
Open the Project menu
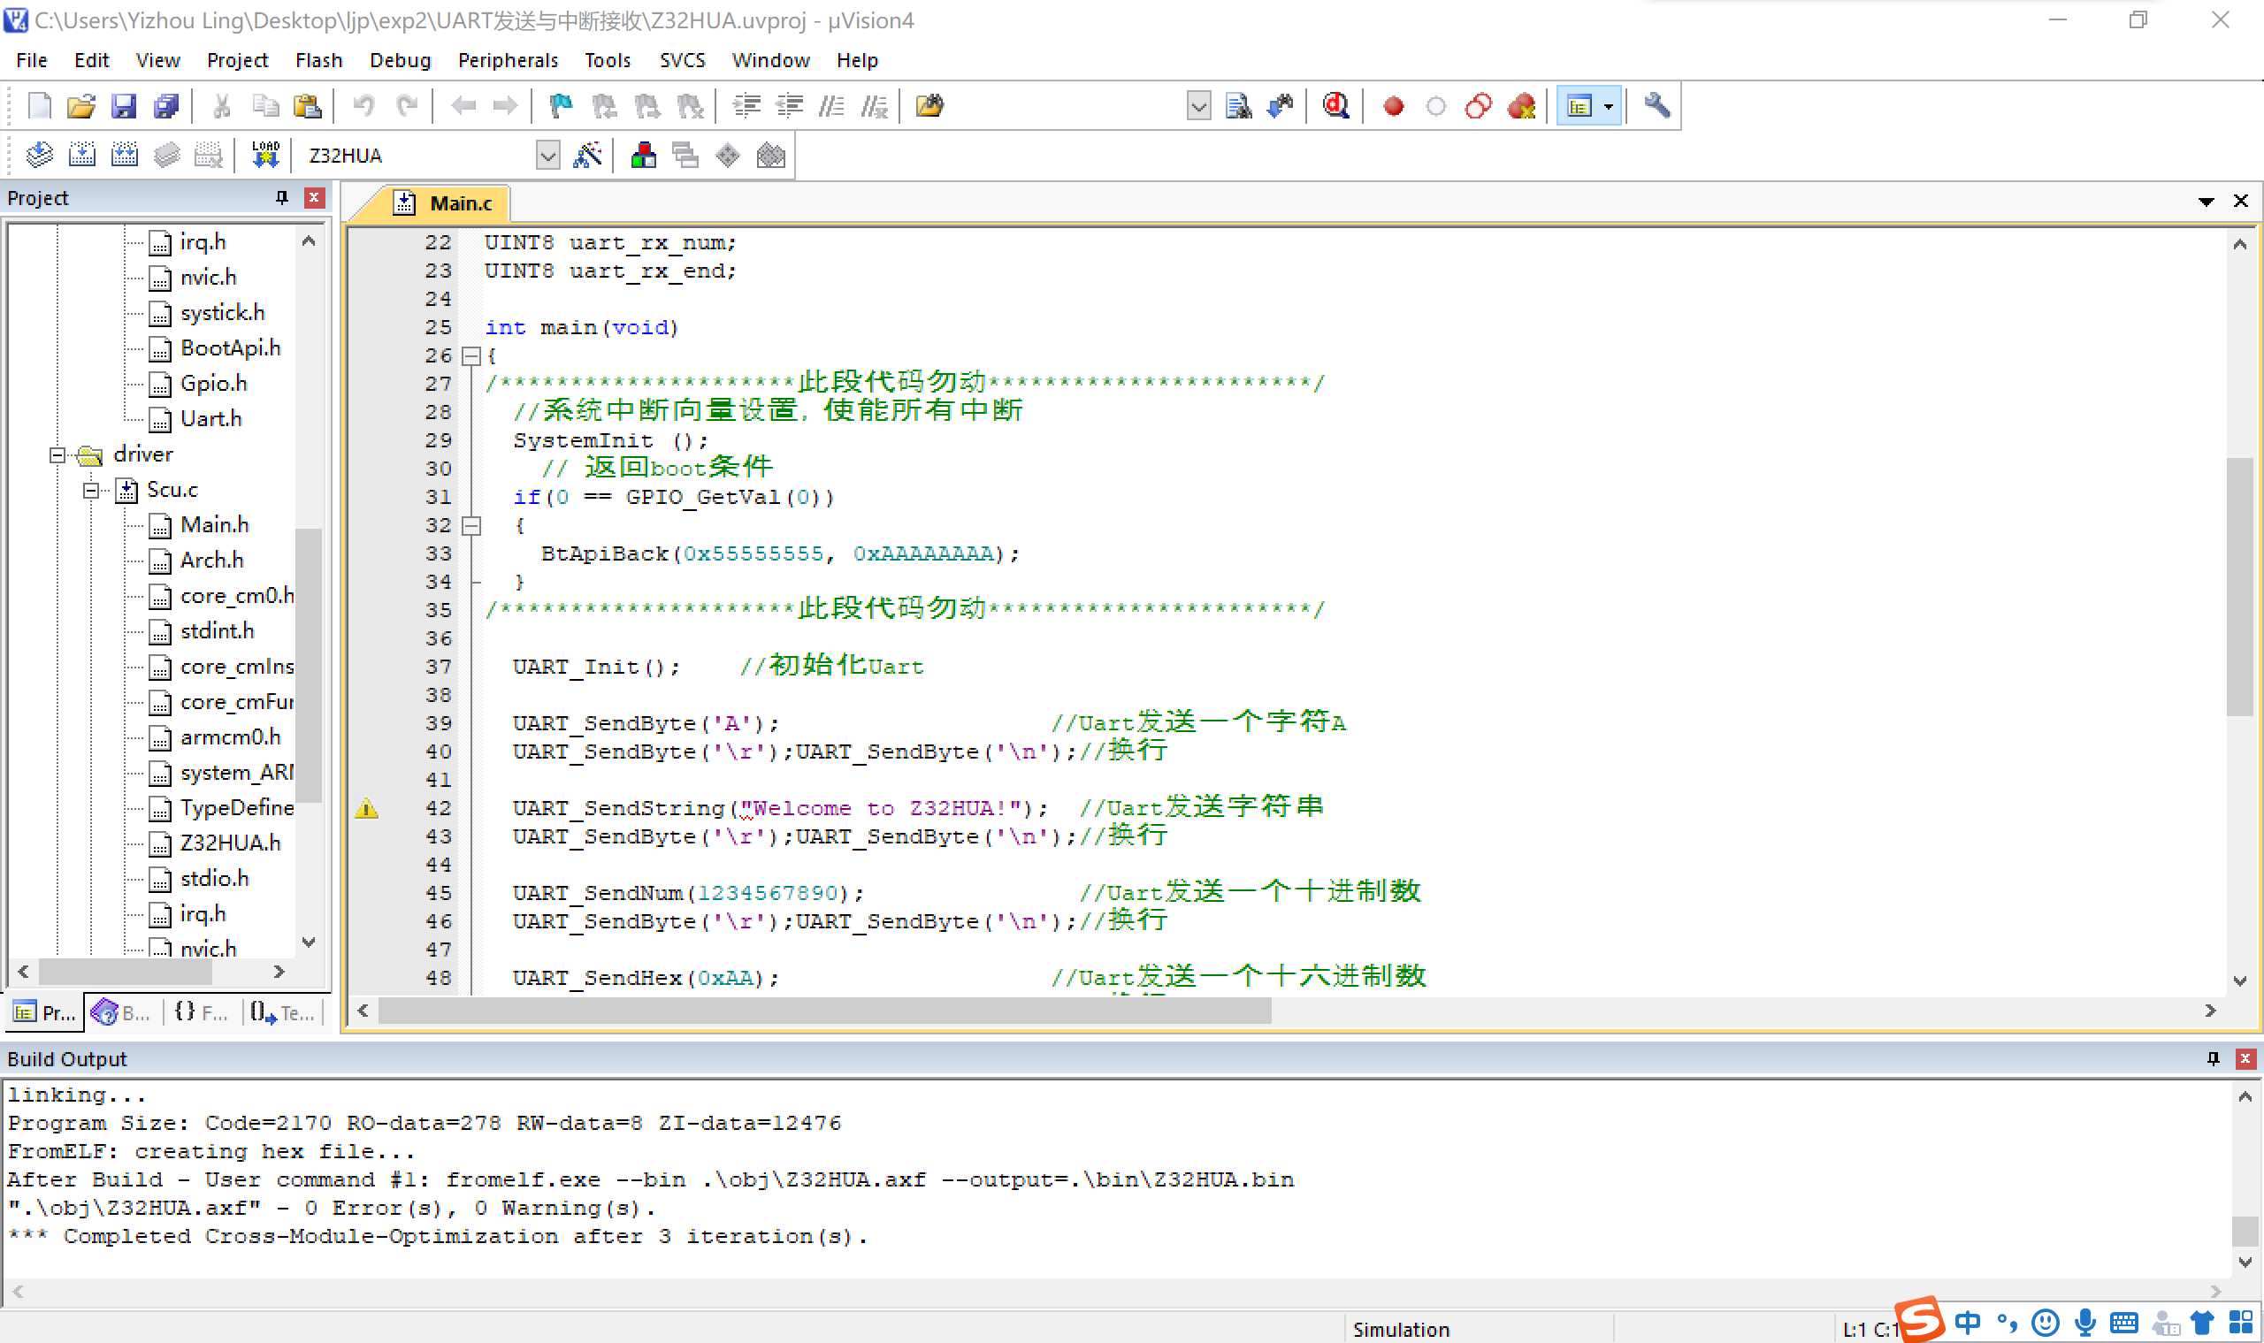[237, 60]
